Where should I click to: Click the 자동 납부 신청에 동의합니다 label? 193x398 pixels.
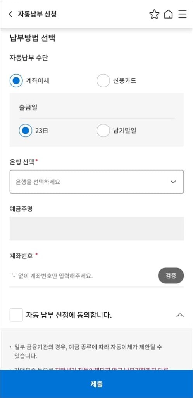pos(69,315)
